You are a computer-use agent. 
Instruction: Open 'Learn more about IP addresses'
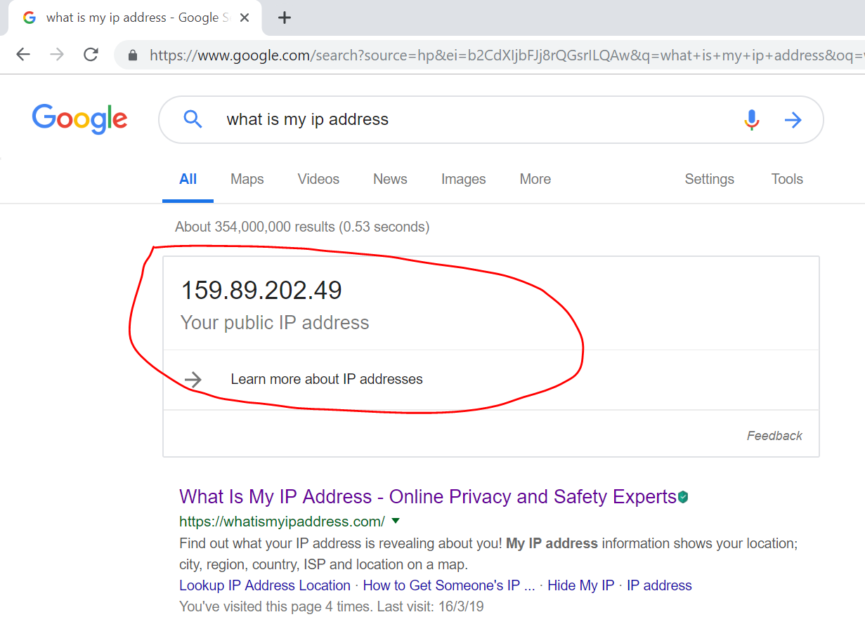tap(327, 380)
